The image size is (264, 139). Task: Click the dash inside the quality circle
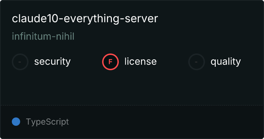[196, 62]
